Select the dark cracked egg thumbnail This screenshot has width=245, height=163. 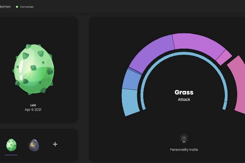click(34, 145)
